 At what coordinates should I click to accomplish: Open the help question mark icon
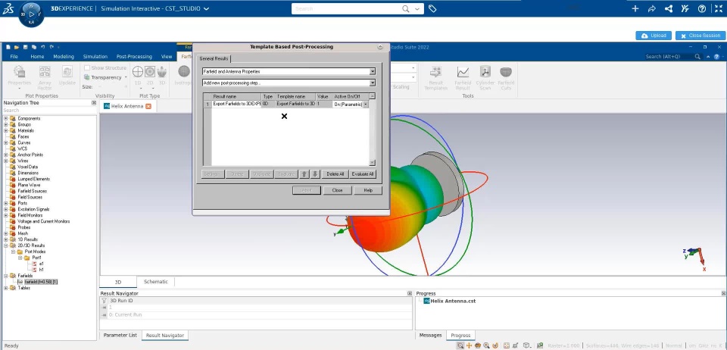click(702, 8)
